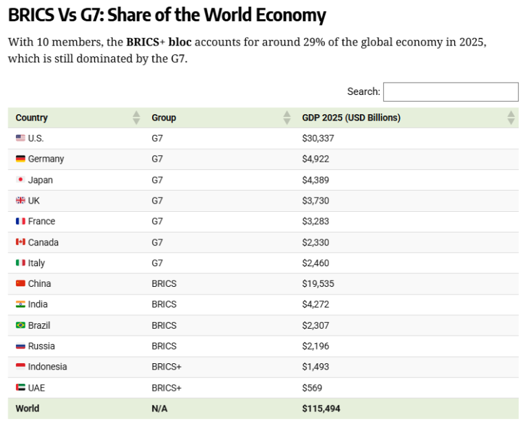
Task: Select the Germany country name
Action: (x=46, y=159)
